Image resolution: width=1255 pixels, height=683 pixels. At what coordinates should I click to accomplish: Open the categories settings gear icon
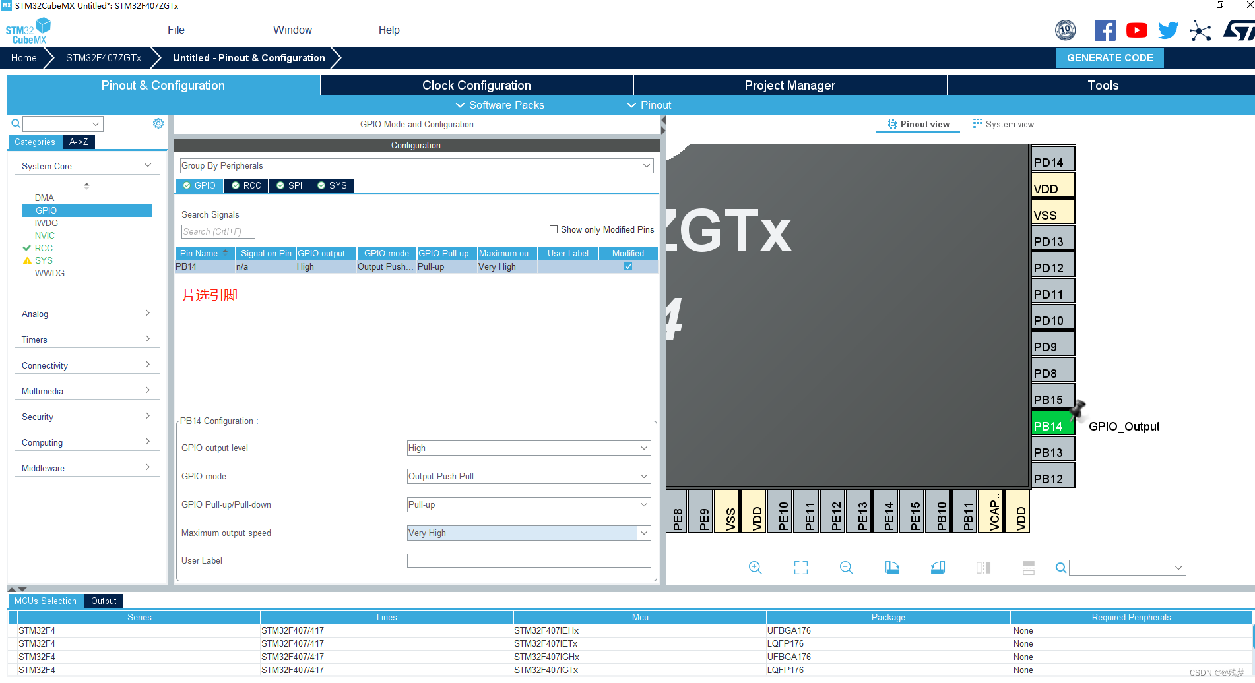pos(158,123)
